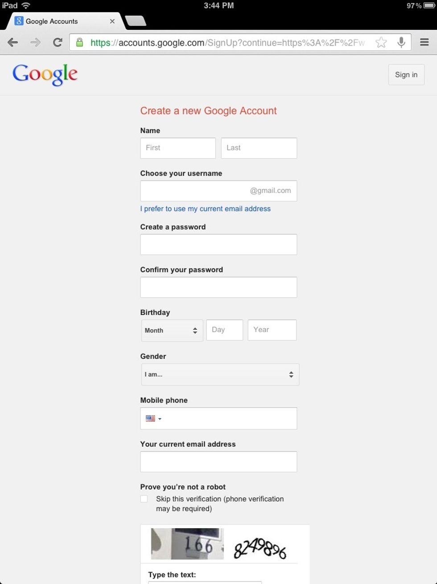Click the captcha text input field
Image resolution: width=437 pixels, height=584 pixels.
[x=205, y=583]
